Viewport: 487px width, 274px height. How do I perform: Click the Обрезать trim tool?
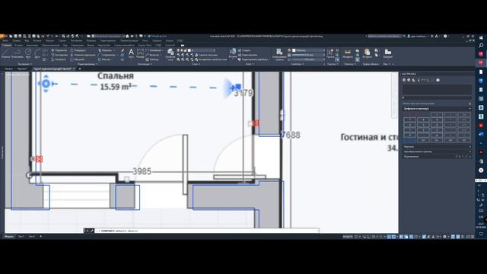pyautogui.click(x=105, y=50)
